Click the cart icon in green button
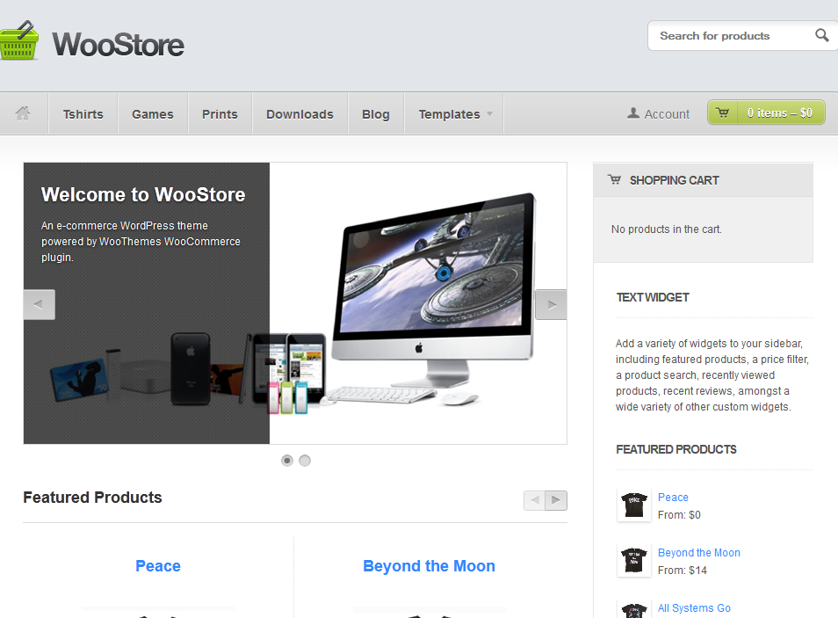The image size is (838, 618). (x=723, y=113)
